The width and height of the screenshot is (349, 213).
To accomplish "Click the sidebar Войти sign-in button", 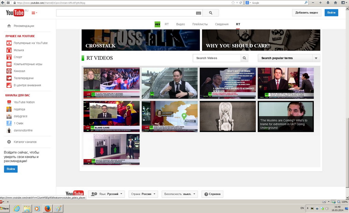I will click(11, 169).
